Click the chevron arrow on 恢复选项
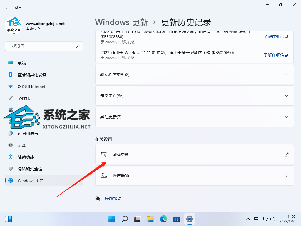This screenshot has height=226, width=301. coord(286,176)
